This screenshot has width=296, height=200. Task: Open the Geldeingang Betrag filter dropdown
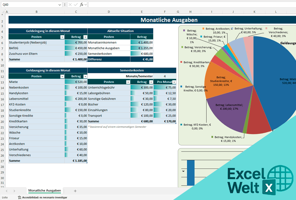(x=85, y=37)
